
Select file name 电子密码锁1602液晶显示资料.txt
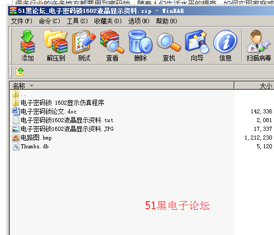click(x=67, y=120)
